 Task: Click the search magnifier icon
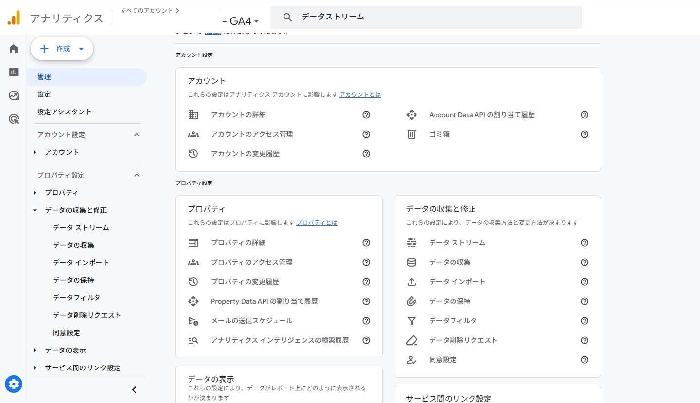pyautogui.click(x=288, y=17)
